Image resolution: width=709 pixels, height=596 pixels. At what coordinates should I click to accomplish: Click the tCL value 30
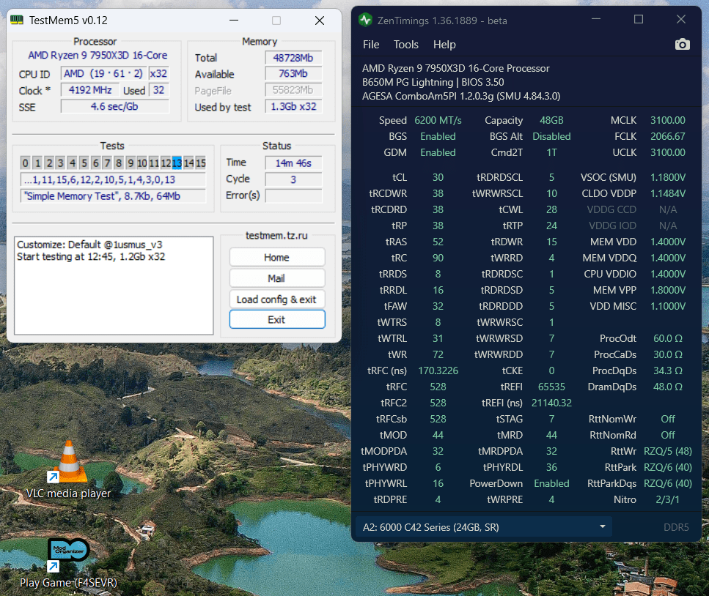438,177
